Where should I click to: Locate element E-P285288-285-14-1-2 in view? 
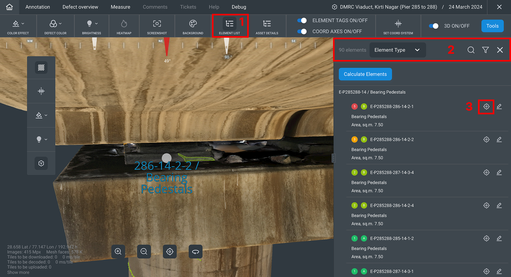486,238
